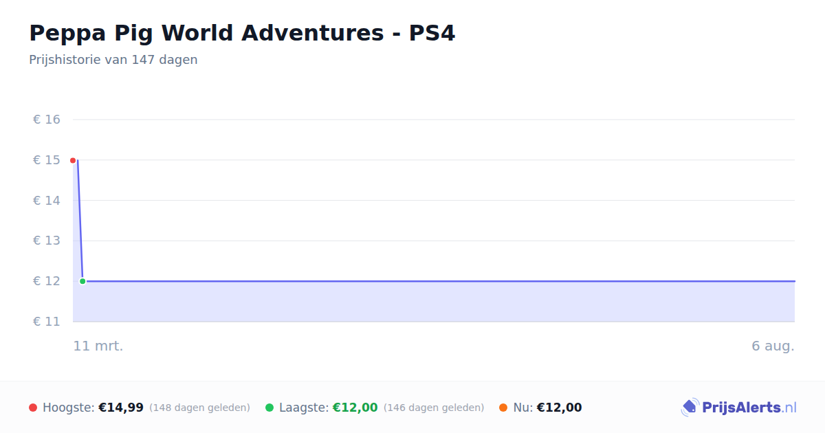Click the € 11 axis label
This screenshot has width=825, height=433.
coord(47,322)
